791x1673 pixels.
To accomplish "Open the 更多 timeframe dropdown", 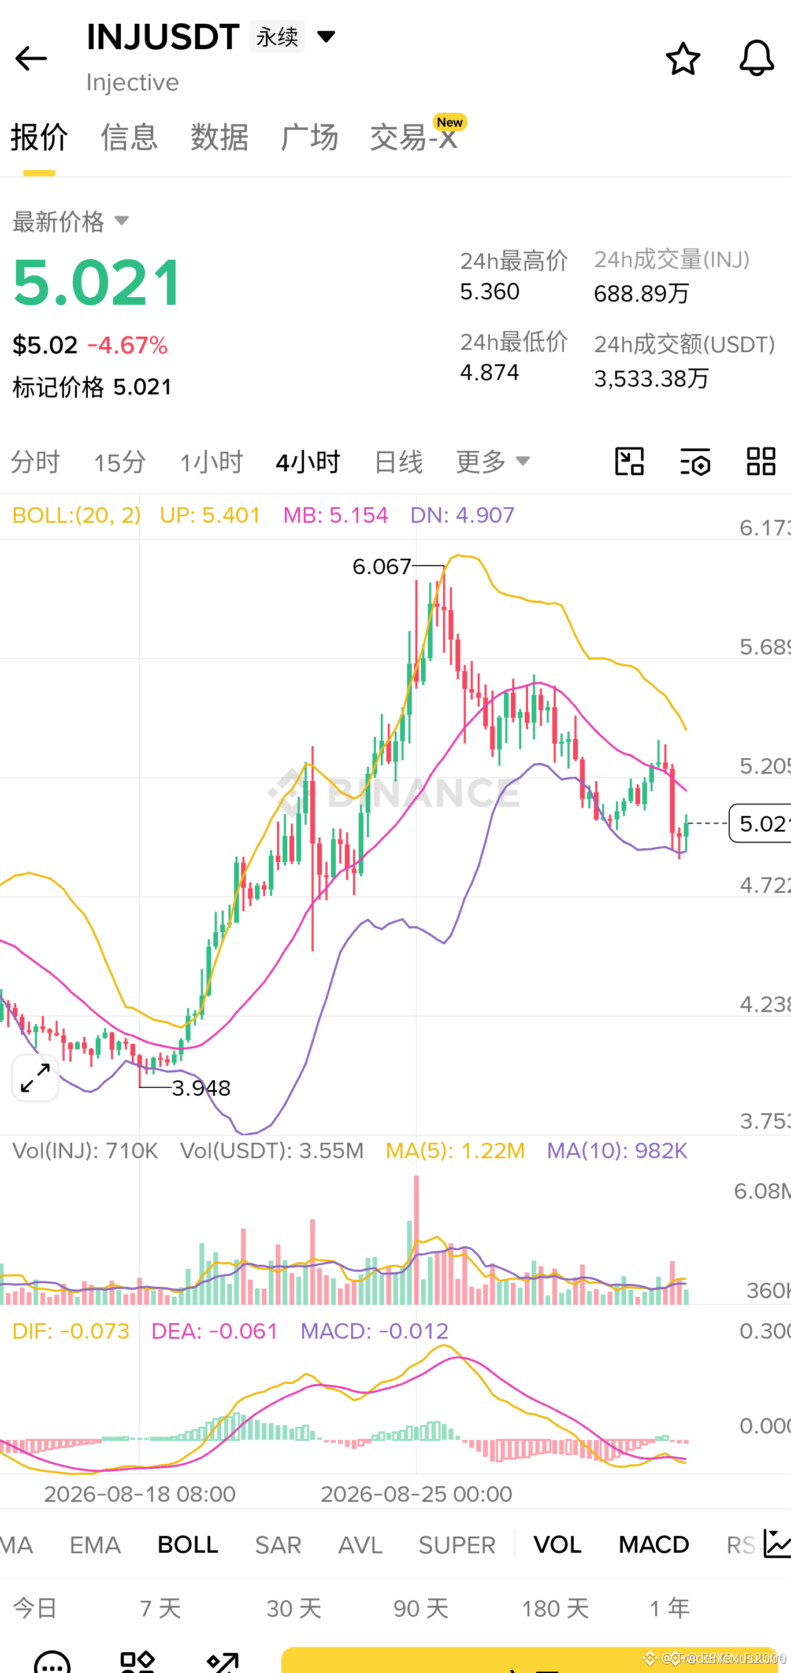I will [x=493, y=461].
